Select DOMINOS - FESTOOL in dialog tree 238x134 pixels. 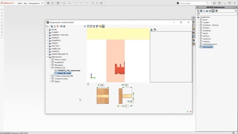[60, 35]
